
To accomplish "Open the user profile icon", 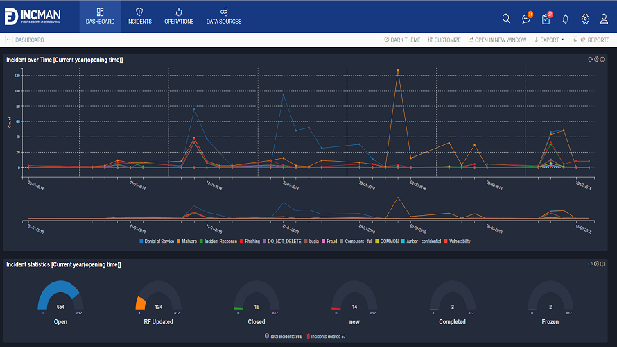I will [604, 19].
